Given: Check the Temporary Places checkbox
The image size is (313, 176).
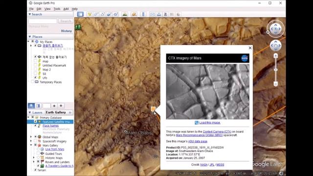Looking at the screenshot, I should (x=33, y=82).
